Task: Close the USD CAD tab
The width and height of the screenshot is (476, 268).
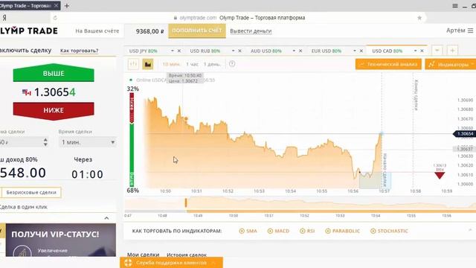Action: pos(422,51)
